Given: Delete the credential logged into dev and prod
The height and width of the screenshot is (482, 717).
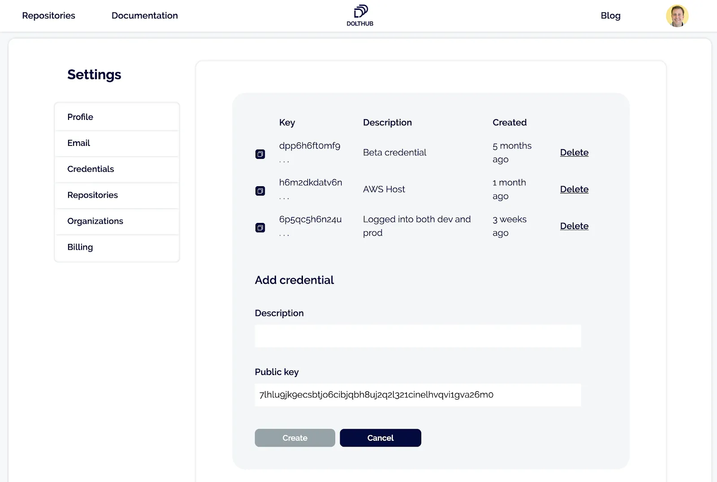Looking at the screenshot, I should (x=574, y=226).
